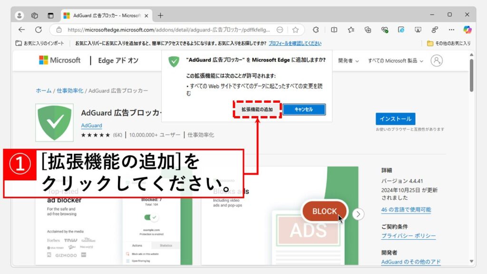Click Edge アドオン header title
Image resolution: width=487 pixels, height=274 pixels.
pos(118,60)
